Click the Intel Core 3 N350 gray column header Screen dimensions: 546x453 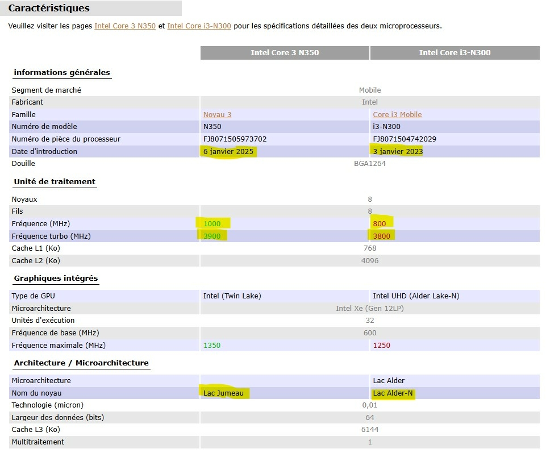pyautogui.click(x=285, y=52)
